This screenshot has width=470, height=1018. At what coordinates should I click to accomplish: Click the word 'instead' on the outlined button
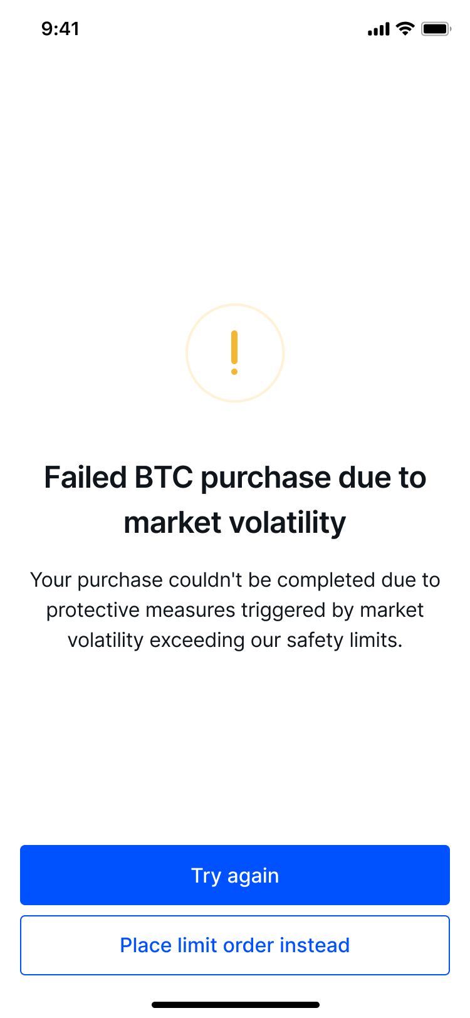click(315, 945)
